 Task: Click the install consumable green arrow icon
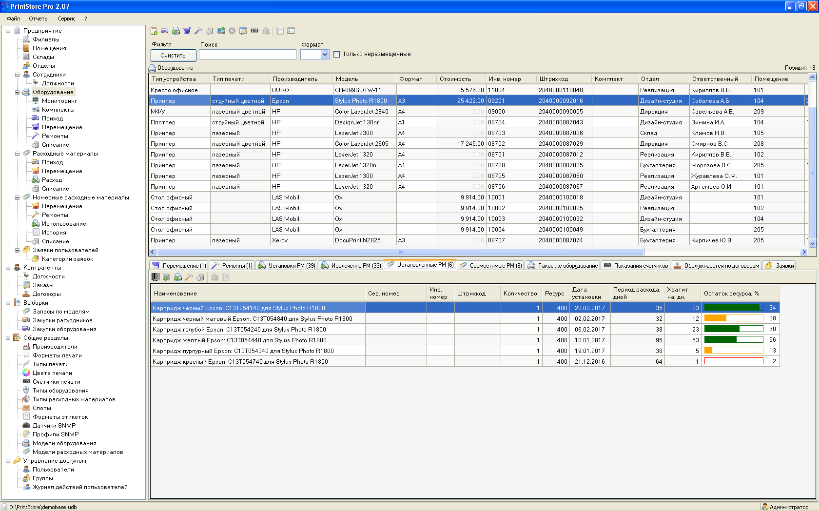(167, 277)
